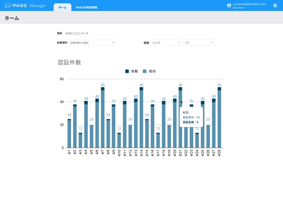Click the 成功 legend label
The image size is (283, 201).
[x=152, y=72]
